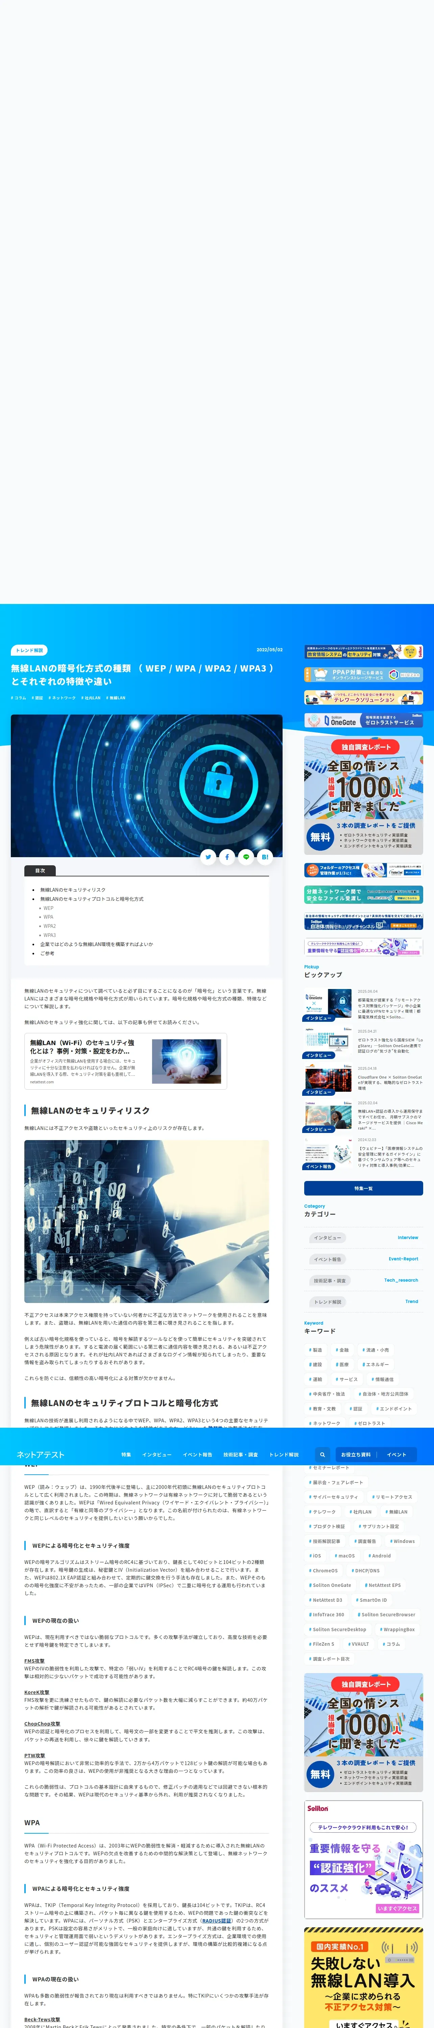Select the #無線LAN tag under title
Viewport: 434px width, 2028px height.
(116, 698)
